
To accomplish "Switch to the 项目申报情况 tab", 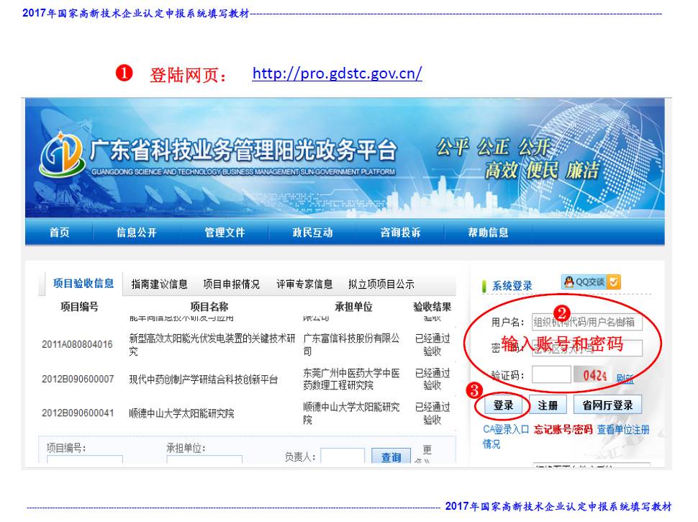I will pos(231,284).
